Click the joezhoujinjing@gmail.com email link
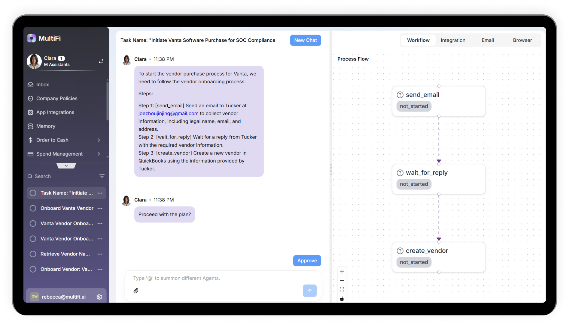 tap(168, 113)
